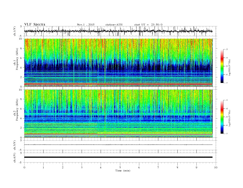Click the "station=ATH" header label
243x188 pixels.
point(114,25)
